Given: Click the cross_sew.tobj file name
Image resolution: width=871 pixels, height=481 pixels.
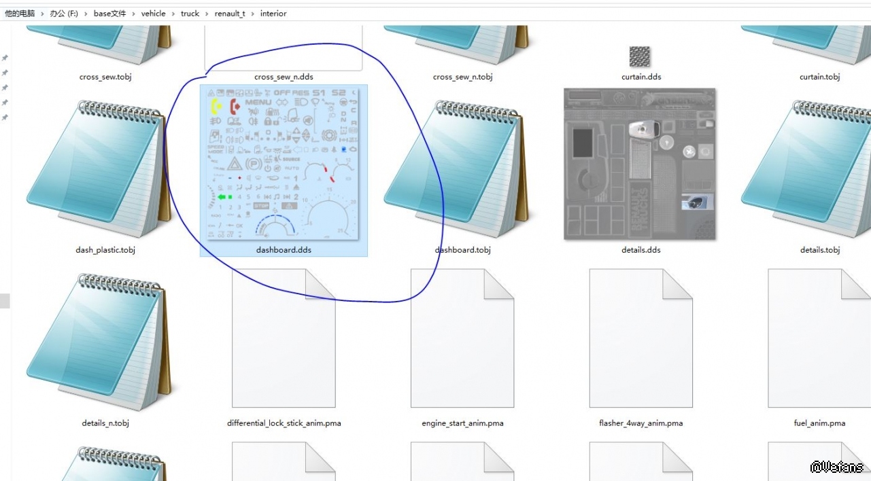Looking at the screenshot, I should coord(105,77).
